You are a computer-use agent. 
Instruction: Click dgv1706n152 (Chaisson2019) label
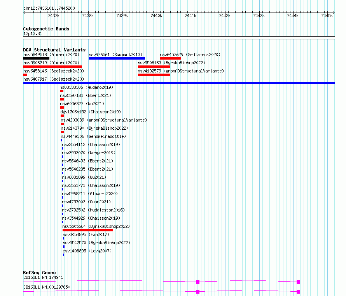tap(91, 112)
